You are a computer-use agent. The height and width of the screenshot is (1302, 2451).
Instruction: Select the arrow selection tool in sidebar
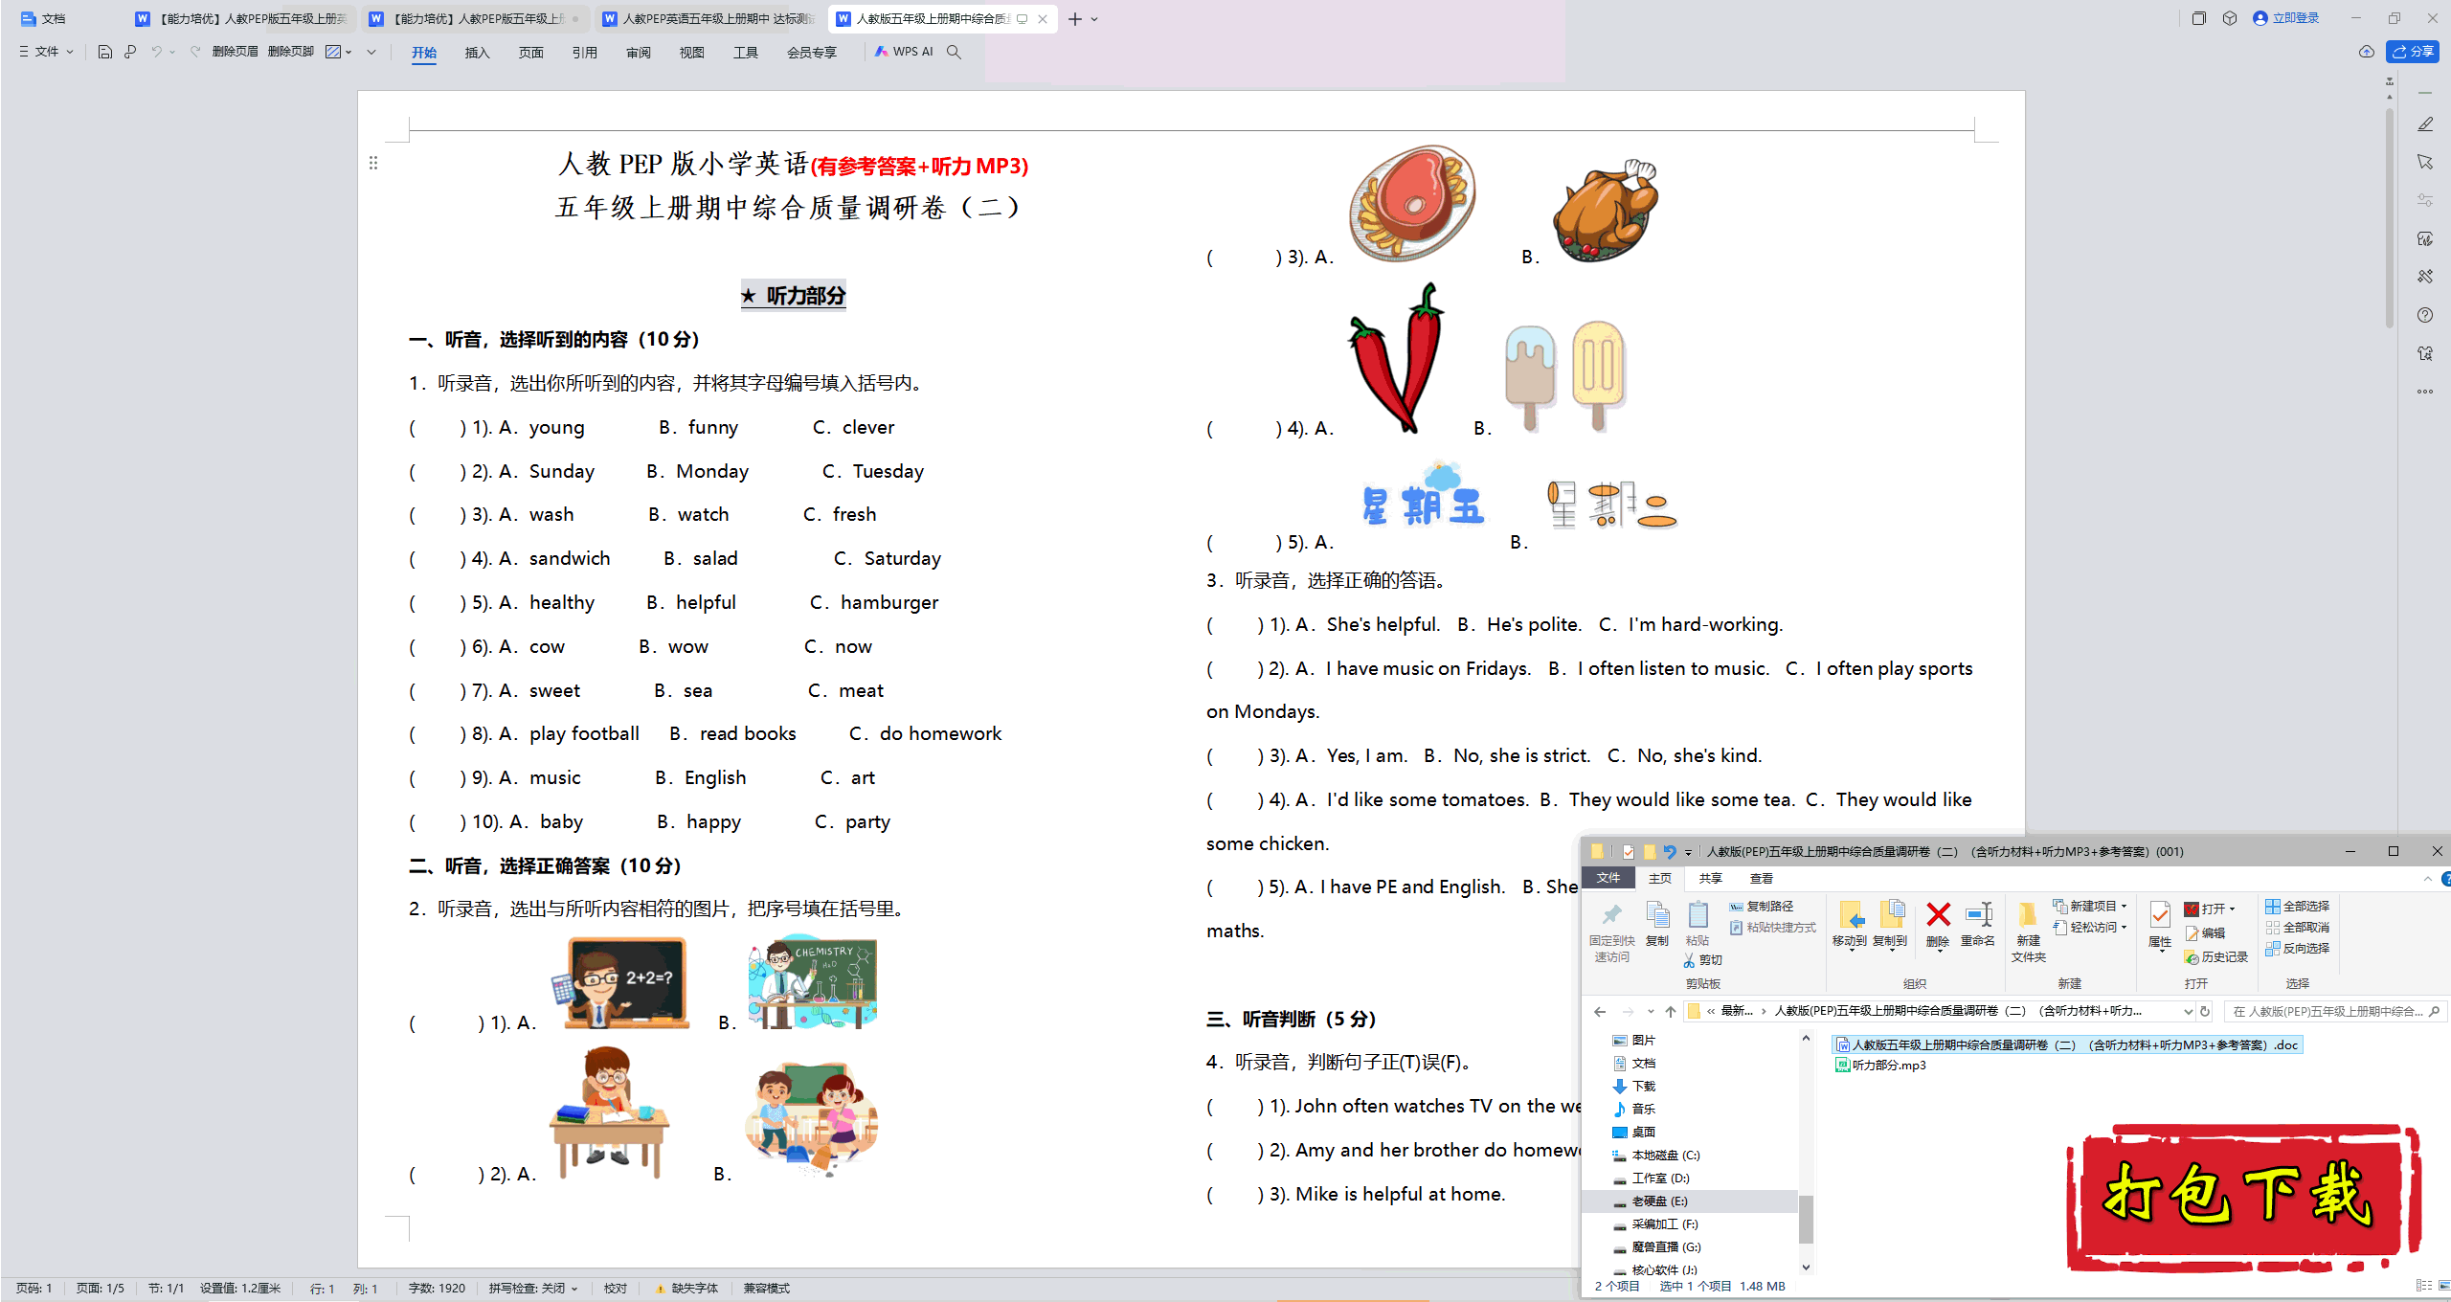(x=2425, y=162)
